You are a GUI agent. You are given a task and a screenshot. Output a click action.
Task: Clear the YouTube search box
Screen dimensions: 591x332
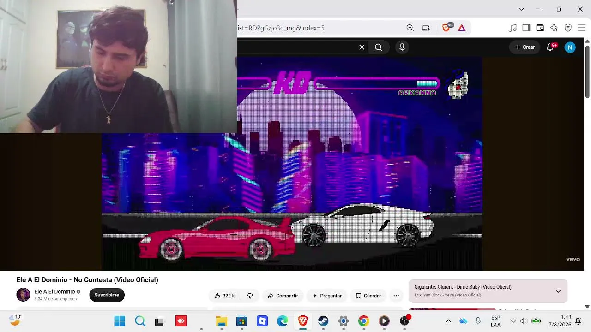point(362,47)
